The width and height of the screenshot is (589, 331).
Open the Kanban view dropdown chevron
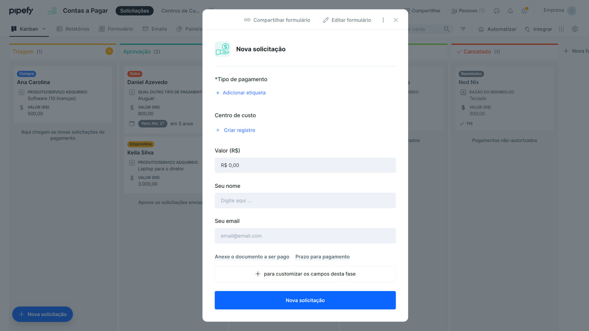pyautogui.click(x=44, y=29)
